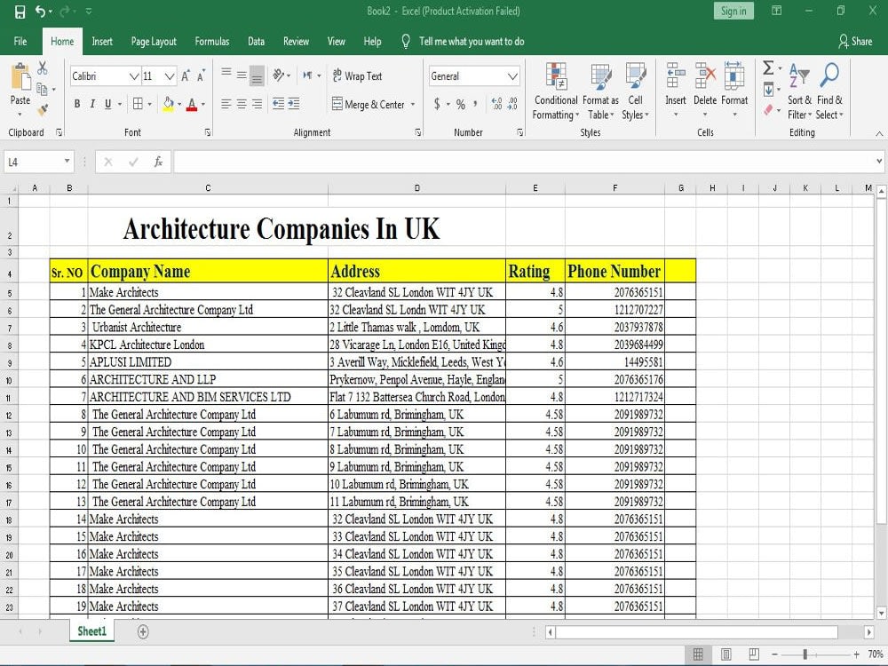Viewport: 888px width, 666px height.
Task: Toggle Underline formatting
Action: [x=107, y=104]
